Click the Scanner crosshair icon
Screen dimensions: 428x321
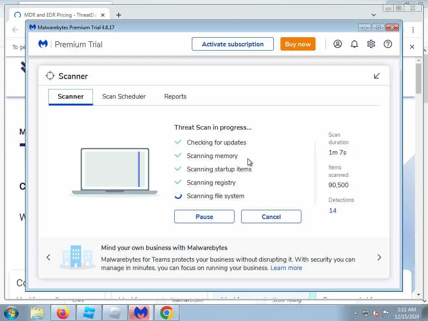tap(50, 76)
